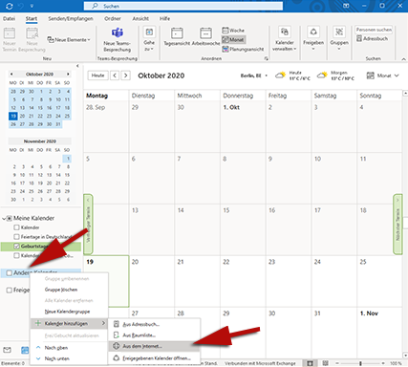The height and width of the screenshot is (367, 408).
Task: Uncheck the Geburtstage calendar
Action: 16,247
